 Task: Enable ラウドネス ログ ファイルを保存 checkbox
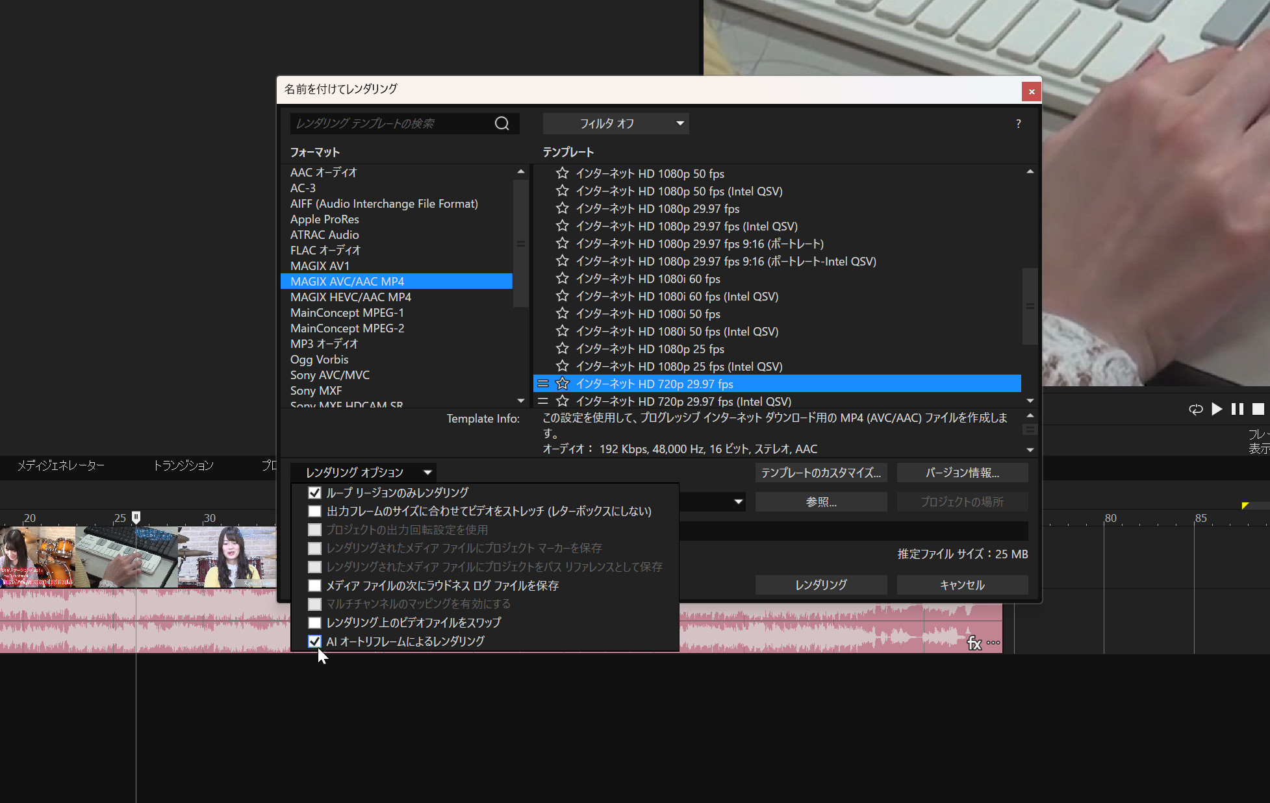coord(314,586)
